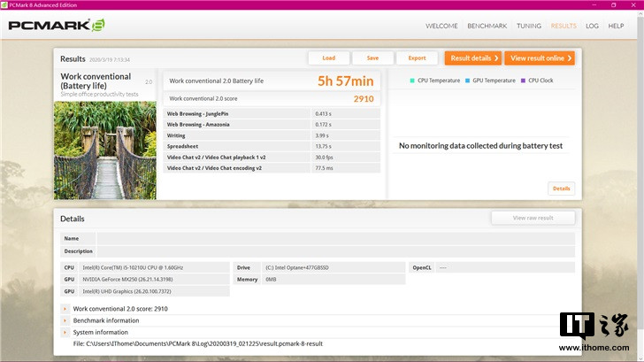Click View result online button
The image size is (644, 362).
[540, 58]
